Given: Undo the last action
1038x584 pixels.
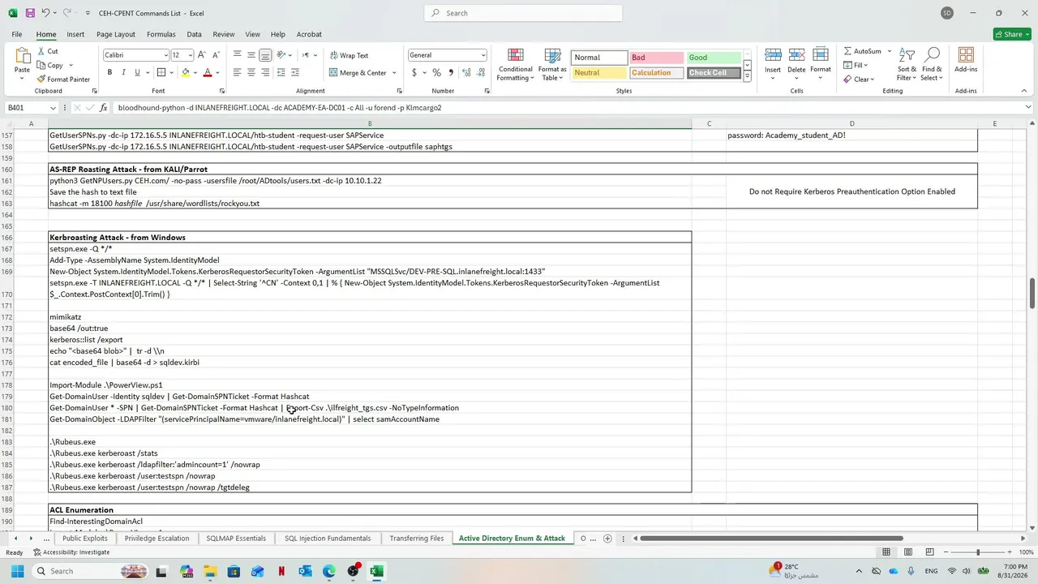Looking at the screenshot, I should pyautogui.click(x=45, y=13).
